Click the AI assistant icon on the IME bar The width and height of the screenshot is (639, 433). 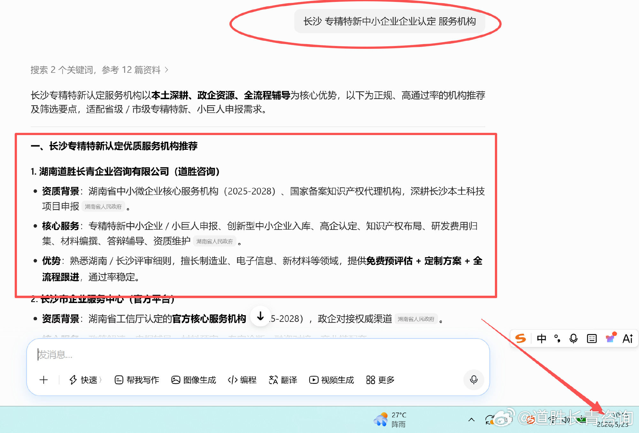[x=627, y=338]
